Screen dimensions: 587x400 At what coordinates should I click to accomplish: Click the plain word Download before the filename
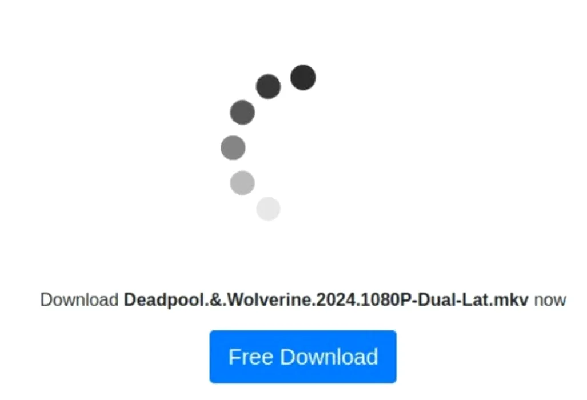tap(79, 300)
